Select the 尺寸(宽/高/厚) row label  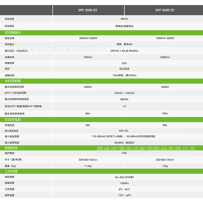13,160
